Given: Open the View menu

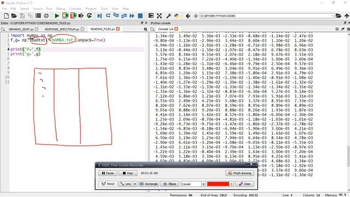Looking at the screenshot, I should click(x=115, y=9).
